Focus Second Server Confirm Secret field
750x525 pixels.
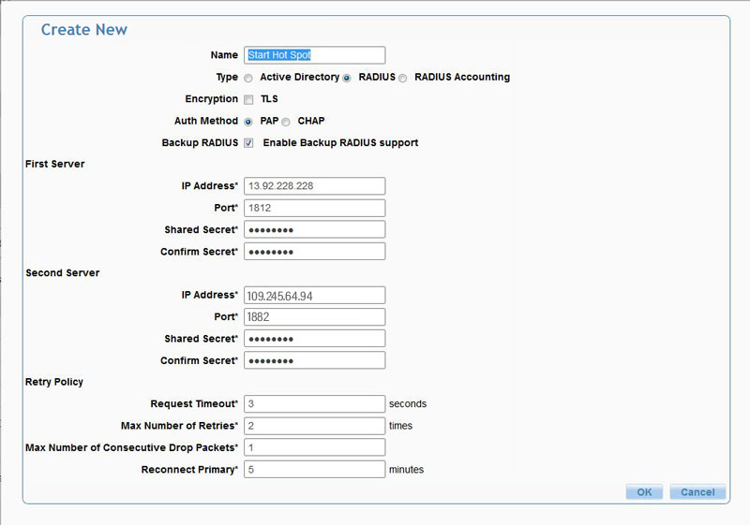(314, 360)
